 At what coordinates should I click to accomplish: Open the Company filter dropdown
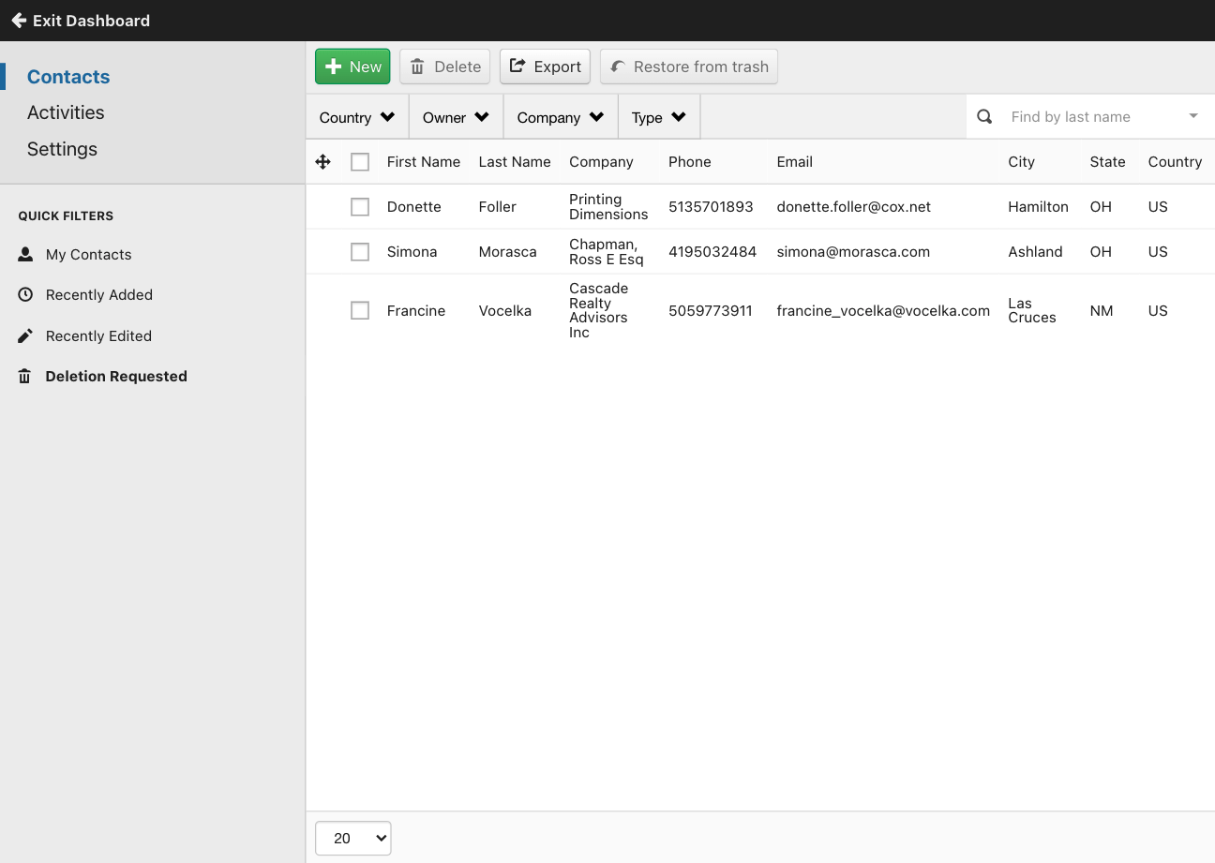coord(560,117)
